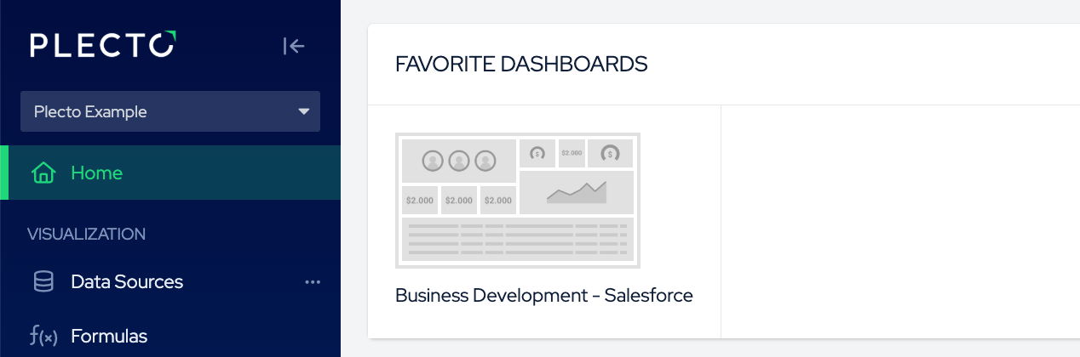Click the Home house icon
The image size is (1080, 357).
tap(43, 173)
